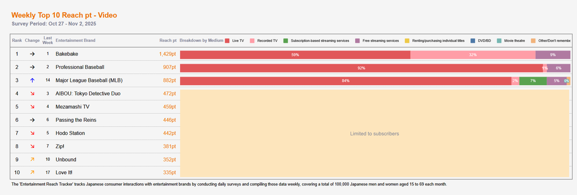
Task: Click the Recorded TV legend color swatch
Action: pyautogui.click(x=253, y=41)
